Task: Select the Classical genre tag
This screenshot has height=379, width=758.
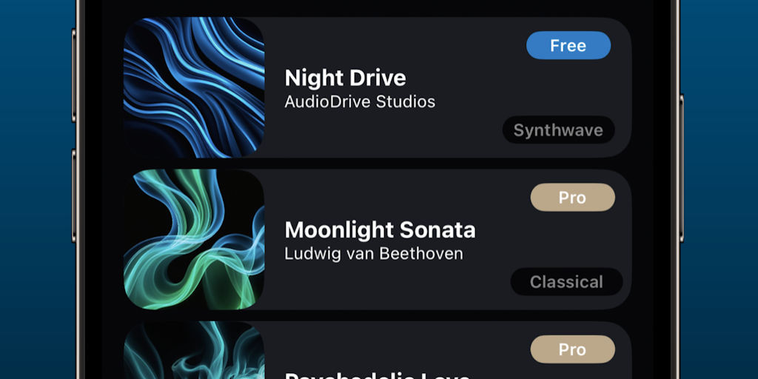Action: coord(566,282)
